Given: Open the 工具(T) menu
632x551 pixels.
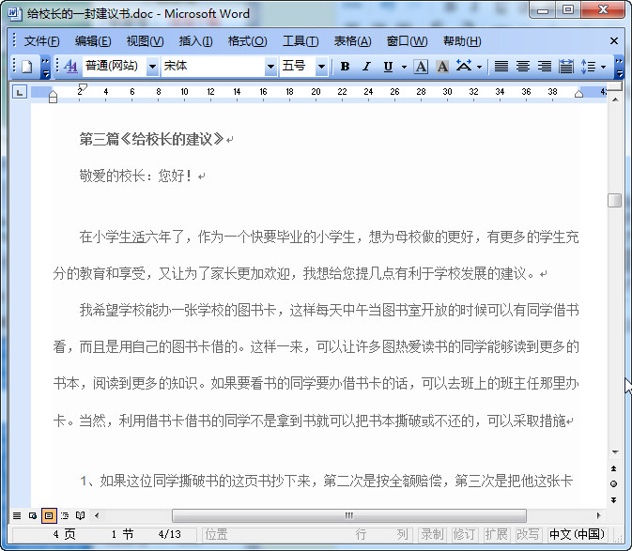Looking at the screenshot, I should click(301, 41).
